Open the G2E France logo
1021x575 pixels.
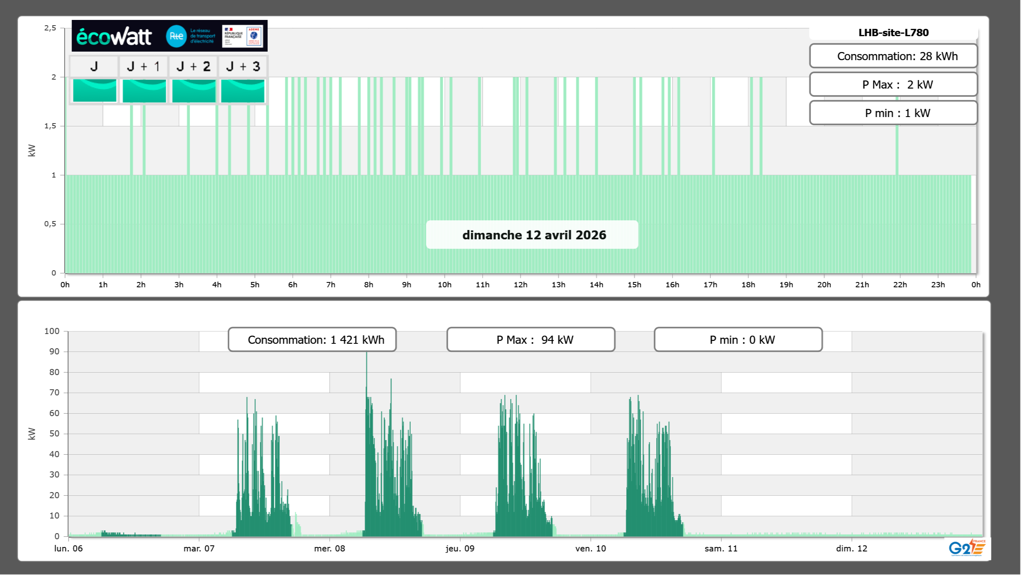pyautogui.click(x=967, y=548)
